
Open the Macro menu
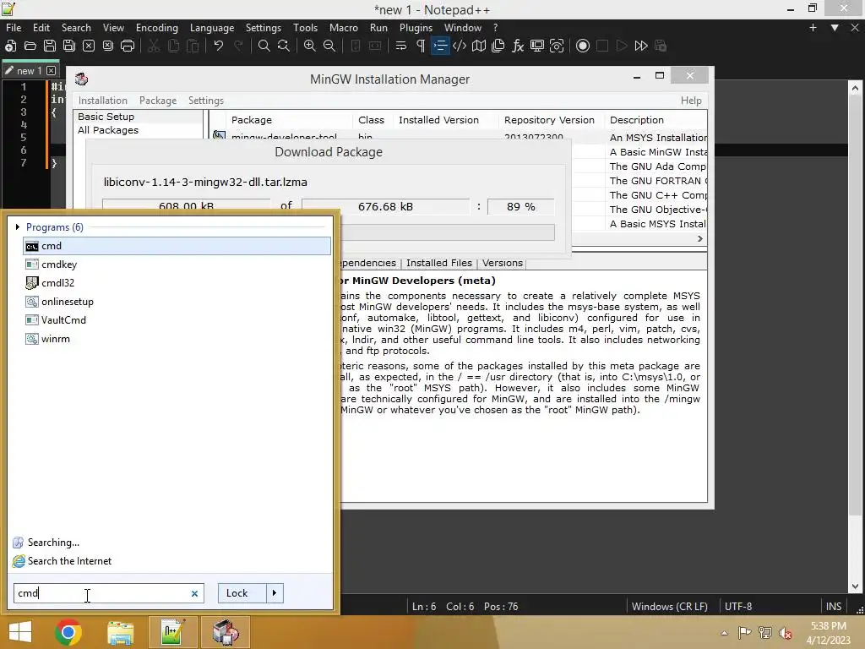coord(344,28)
